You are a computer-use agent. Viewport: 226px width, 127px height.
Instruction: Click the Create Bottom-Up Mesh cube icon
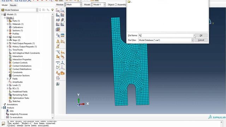(x=58, y=29)
